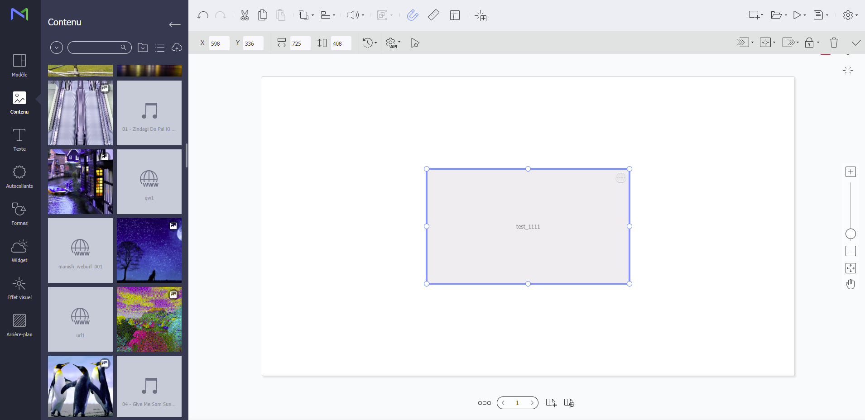Select the penguins image thumbnail

pyautogui.click(x=80, y=386)
